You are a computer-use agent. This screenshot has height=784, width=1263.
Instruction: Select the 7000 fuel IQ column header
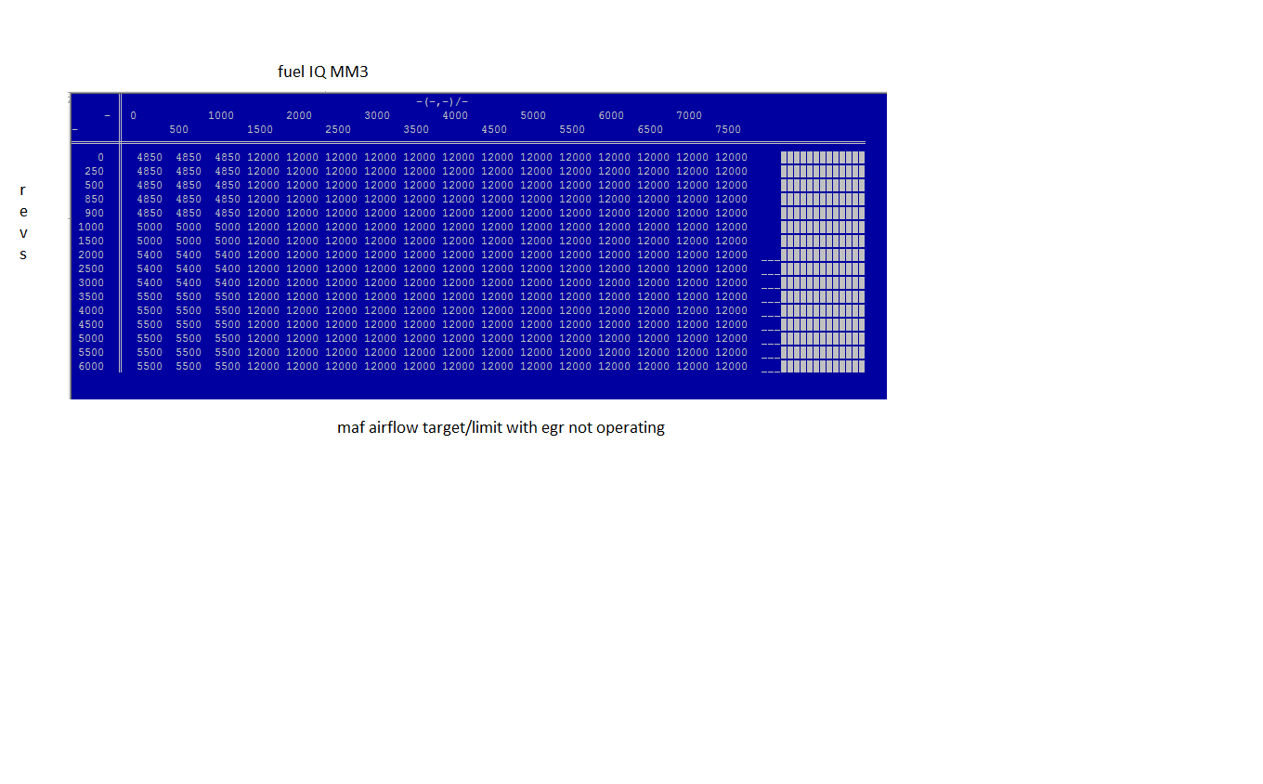[x=689, y=116]
